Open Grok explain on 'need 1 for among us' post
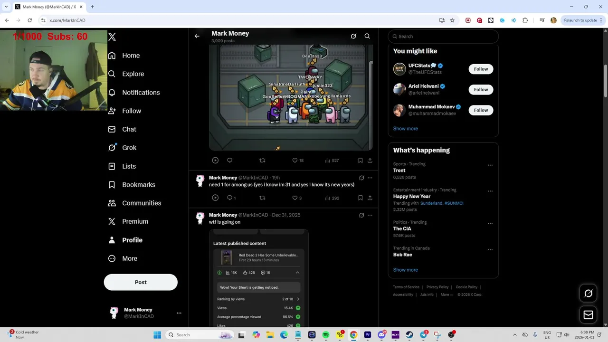Screen dimensions: 608x342 pos(361,178)
